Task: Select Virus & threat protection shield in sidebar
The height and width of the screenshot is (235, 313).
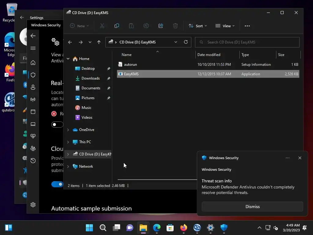Action: [33, 75]
